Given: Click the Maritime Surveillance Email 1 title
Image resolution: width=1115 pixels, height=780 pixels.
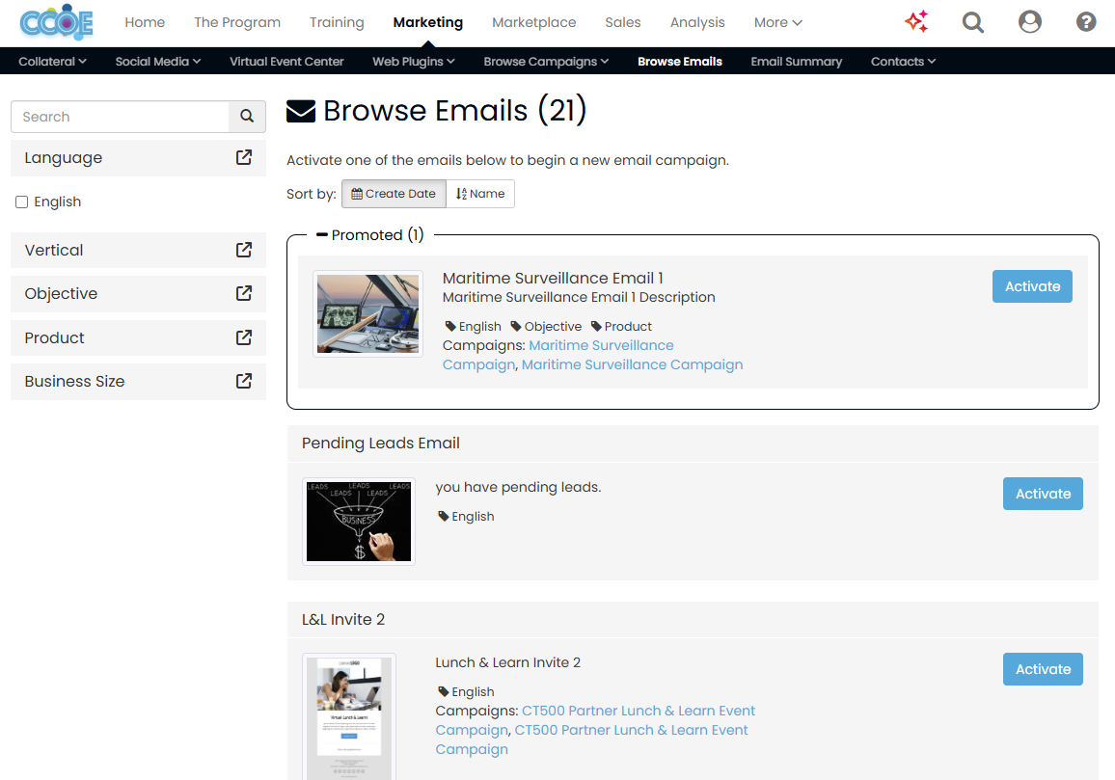Looking at the screenshot, I should (553, 278).
